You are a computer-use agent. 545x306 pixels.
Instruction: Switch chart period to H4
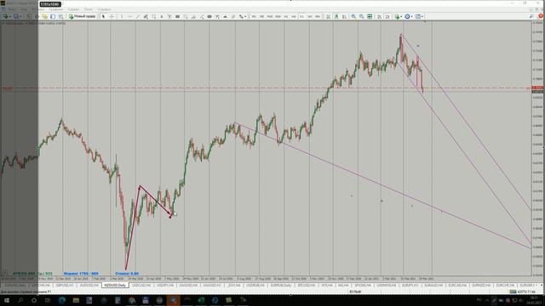(294, 16)
